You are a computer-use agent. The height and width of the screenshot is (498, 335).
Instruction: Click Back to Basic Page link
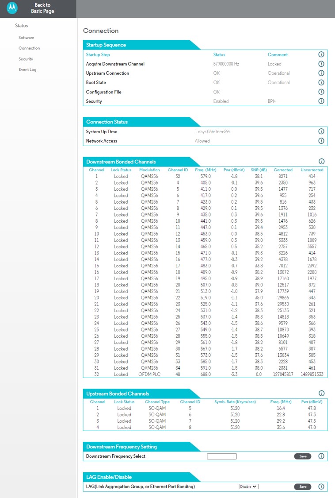[x=42, y=8]
